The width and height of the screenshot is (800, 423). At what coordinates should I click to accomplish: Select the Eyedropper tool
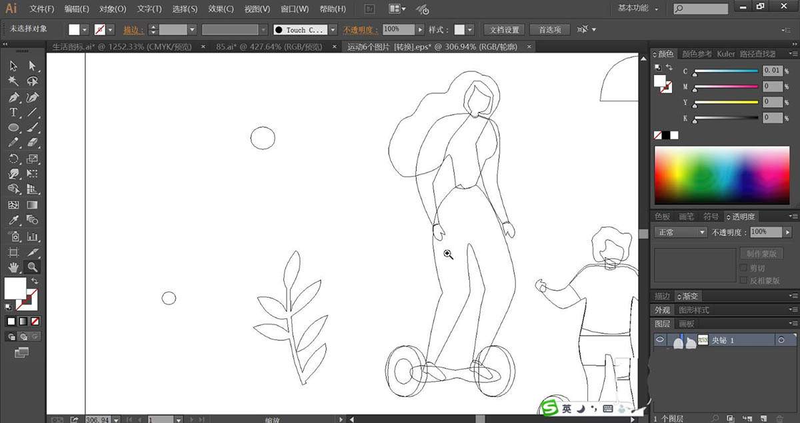click(13, 220)
